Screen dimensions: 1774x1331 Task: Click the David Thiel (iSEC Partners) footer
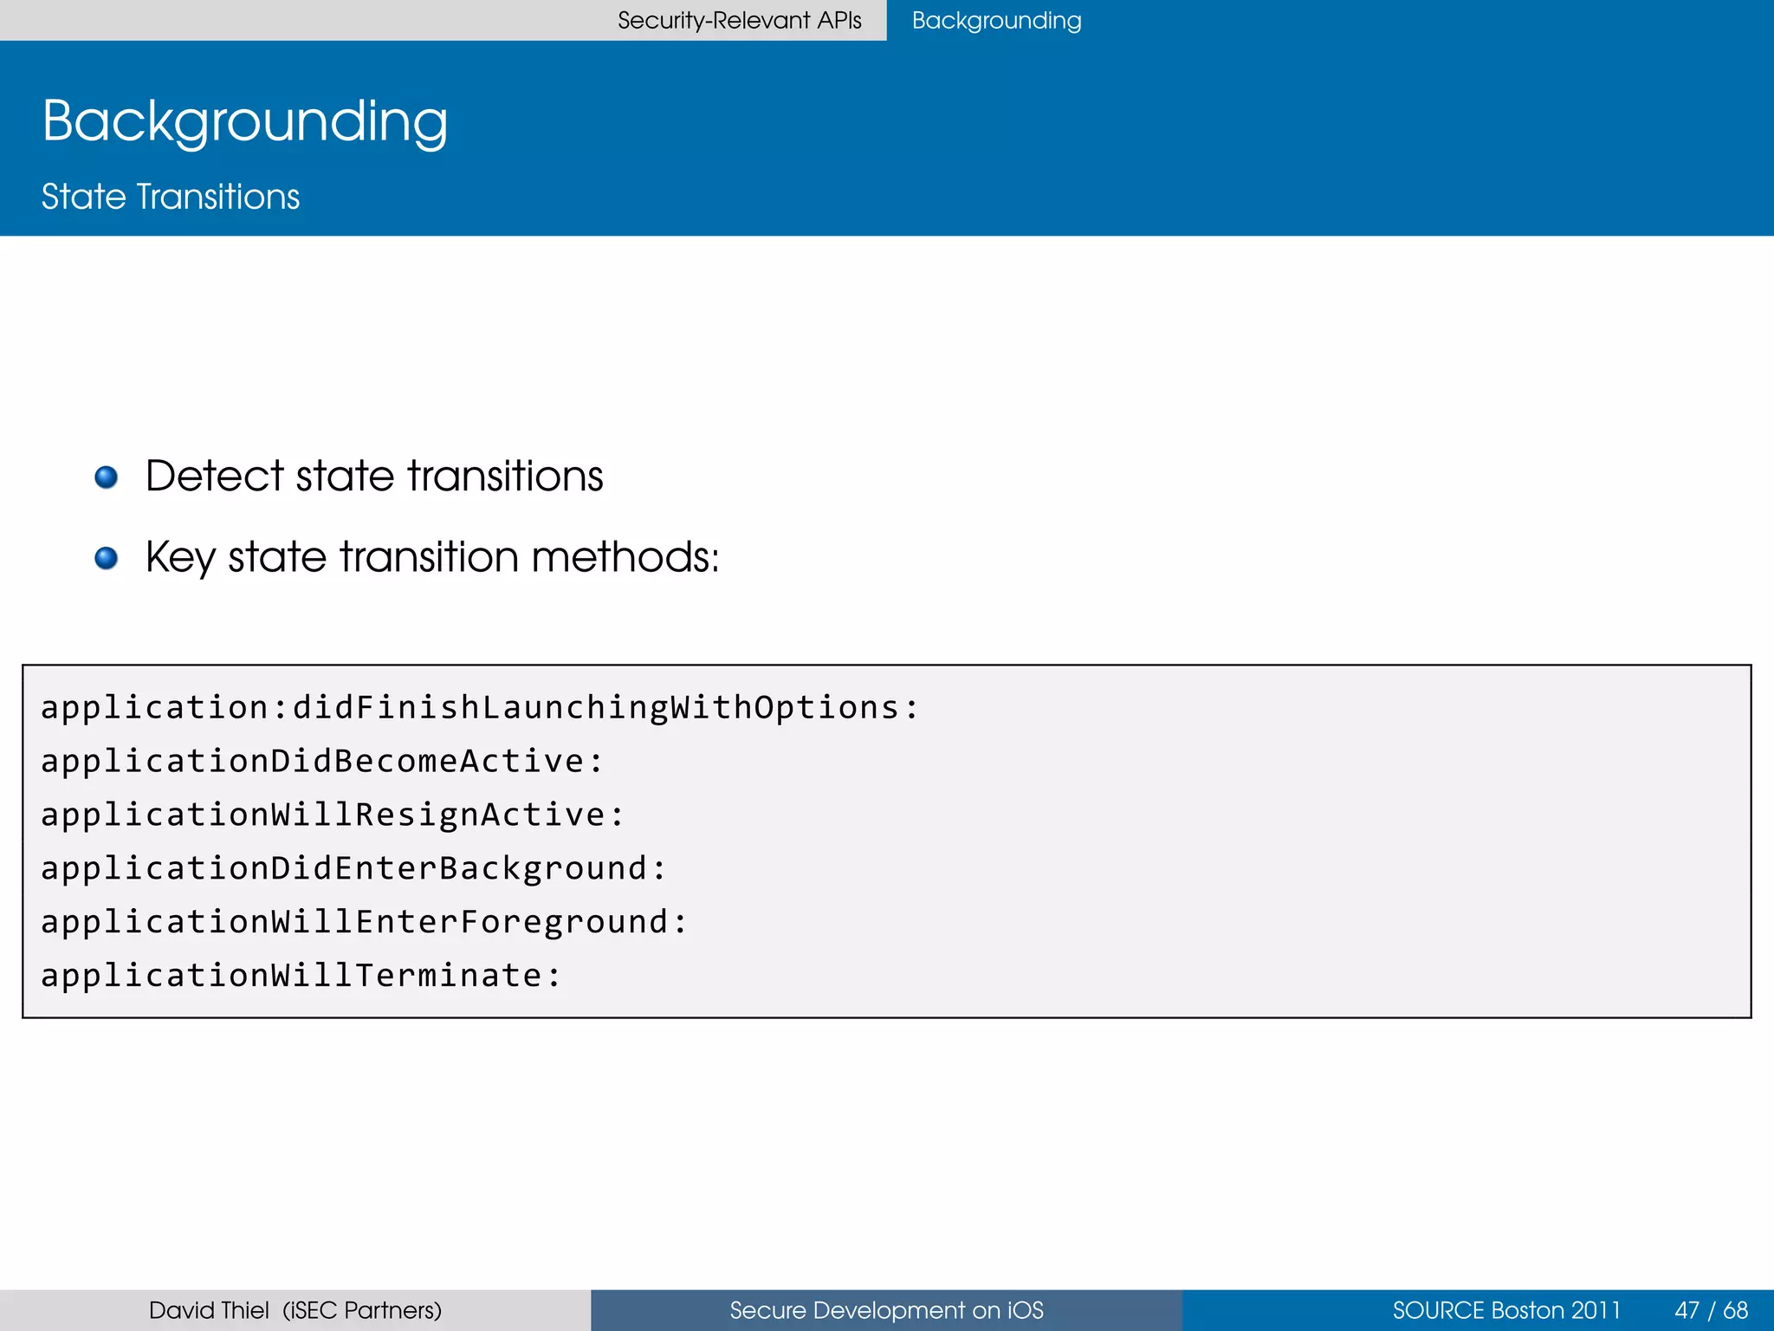tap(295, 1310)
